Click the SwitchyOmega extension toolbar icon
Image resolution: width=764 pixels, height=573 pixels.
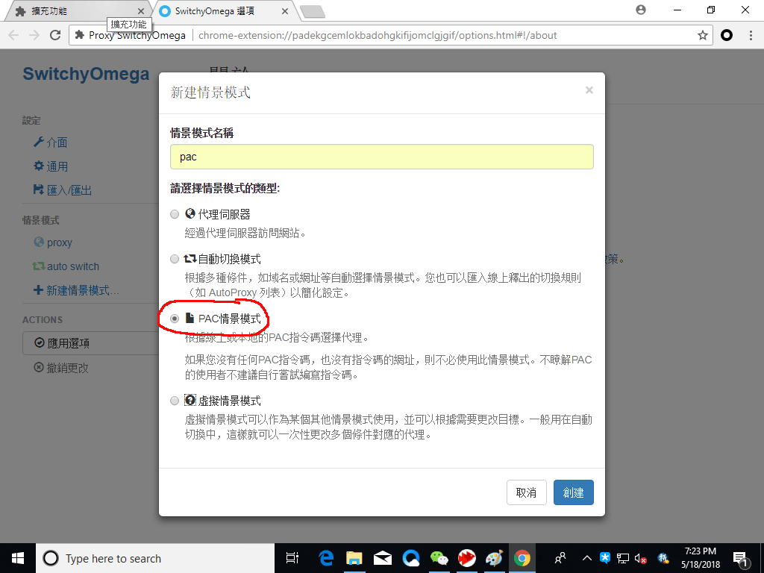[x=727, y=35]
